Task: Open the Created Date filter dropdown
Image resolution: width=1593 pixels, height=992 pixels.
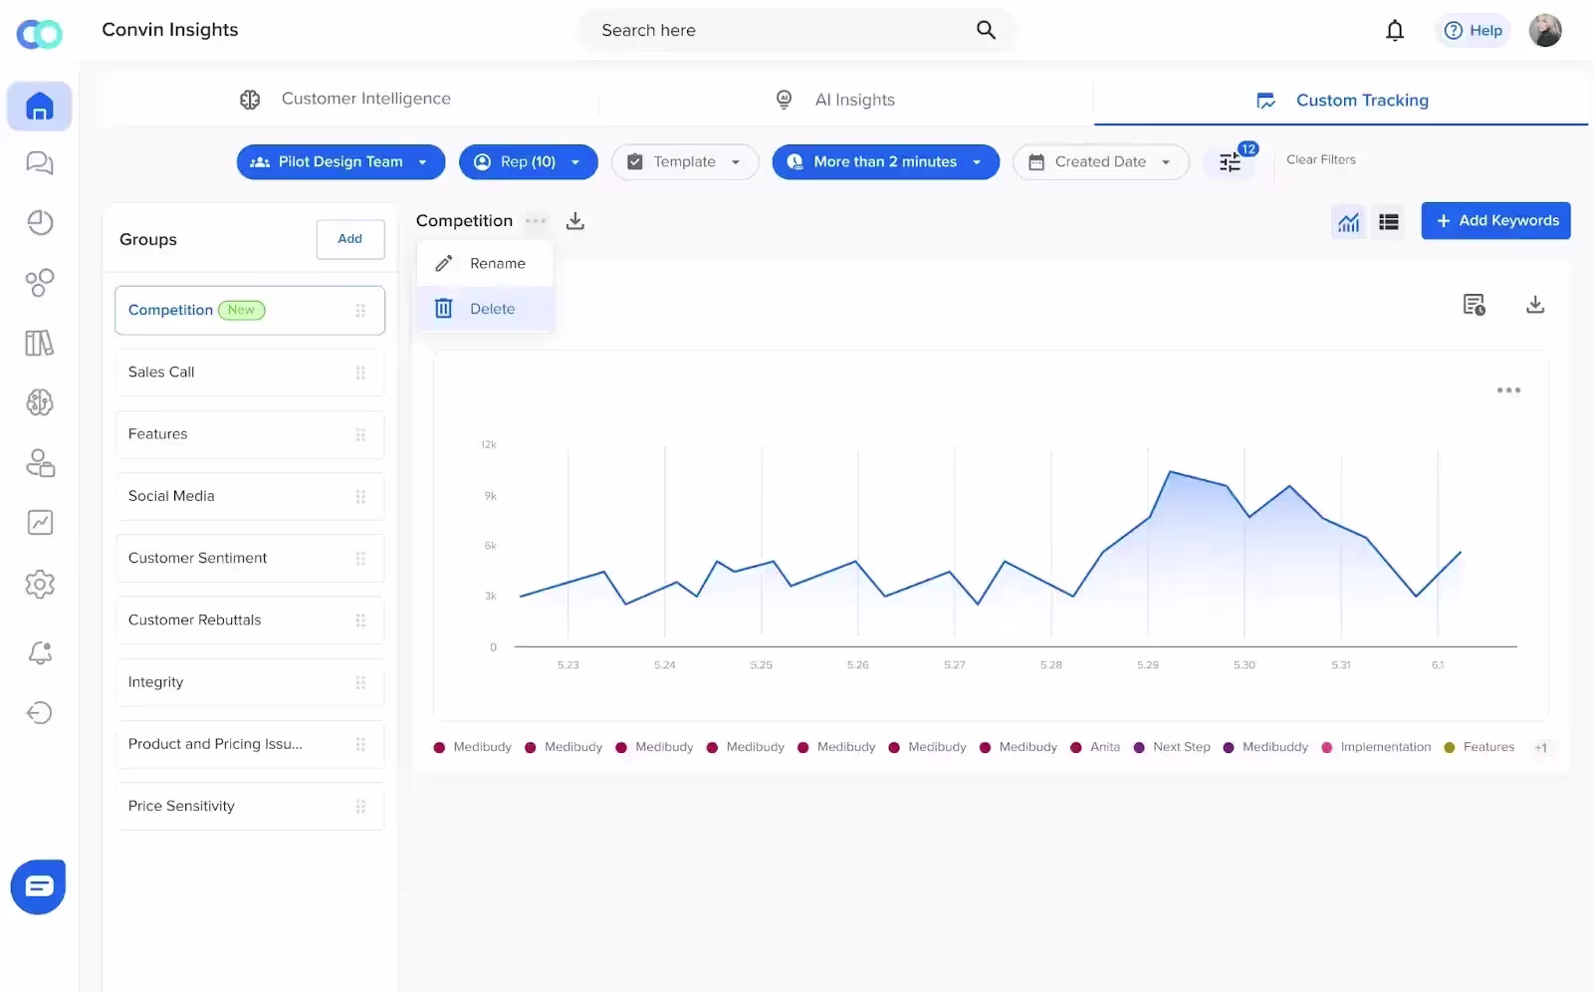Action: click(1100, 161)
